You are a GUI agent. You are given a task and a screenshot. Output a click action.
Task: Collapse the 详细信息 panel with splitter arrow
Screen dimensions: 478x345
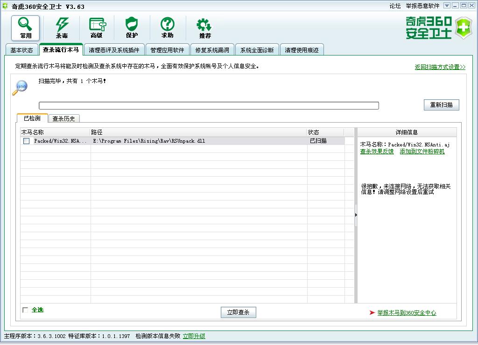pos(356,215)
